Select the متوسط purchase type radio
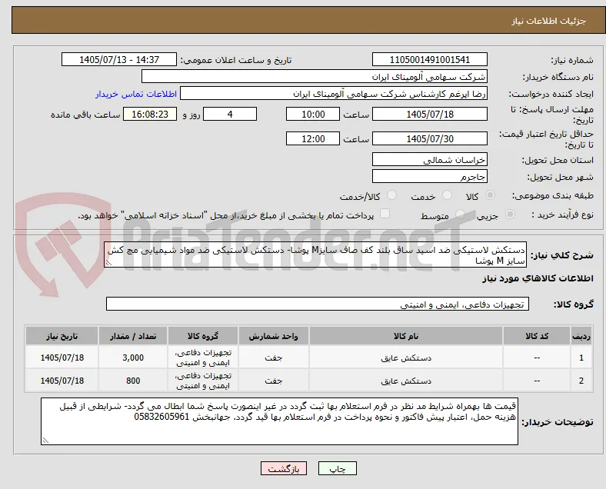 coord(460,215)
